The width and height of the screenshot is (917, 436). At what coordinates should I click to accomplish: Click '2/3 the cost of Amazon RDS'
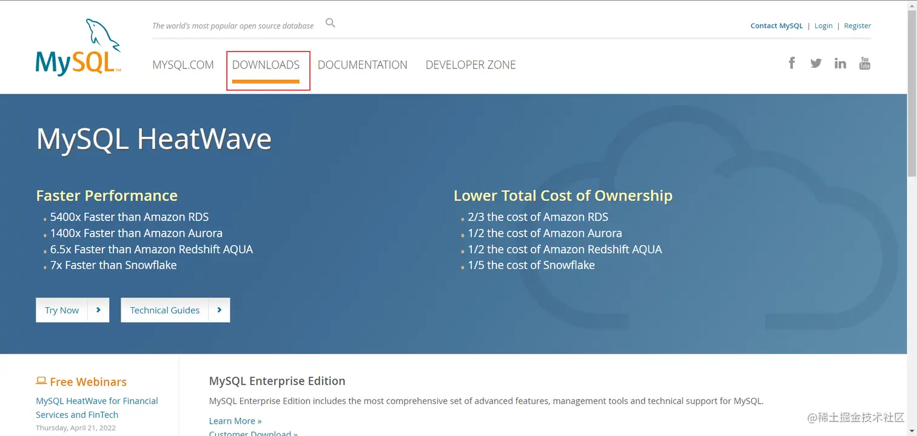coord(538,217)
